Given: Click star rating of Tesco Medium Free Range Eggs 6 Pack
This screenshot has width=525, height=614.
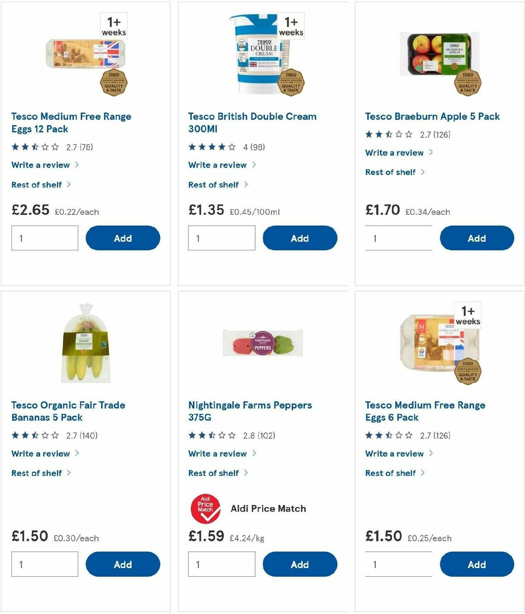Looking at the screenshot, I should point(389,435).
